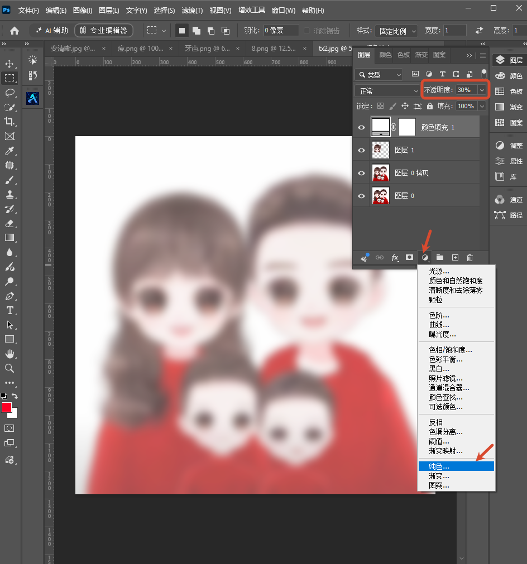Image resolution: width=527 pixels, height=564 pixels.
Task: Click the red foreground color swatch
Action: tap(7, 407)
